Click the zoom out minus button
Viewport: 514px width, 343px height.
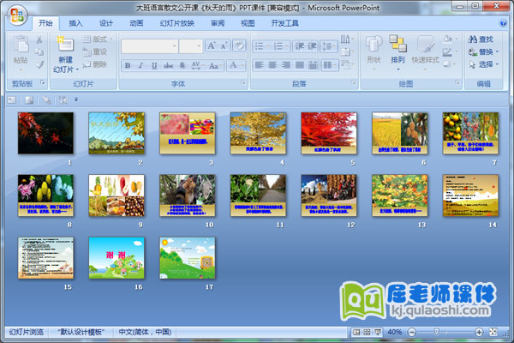[412, 332]
